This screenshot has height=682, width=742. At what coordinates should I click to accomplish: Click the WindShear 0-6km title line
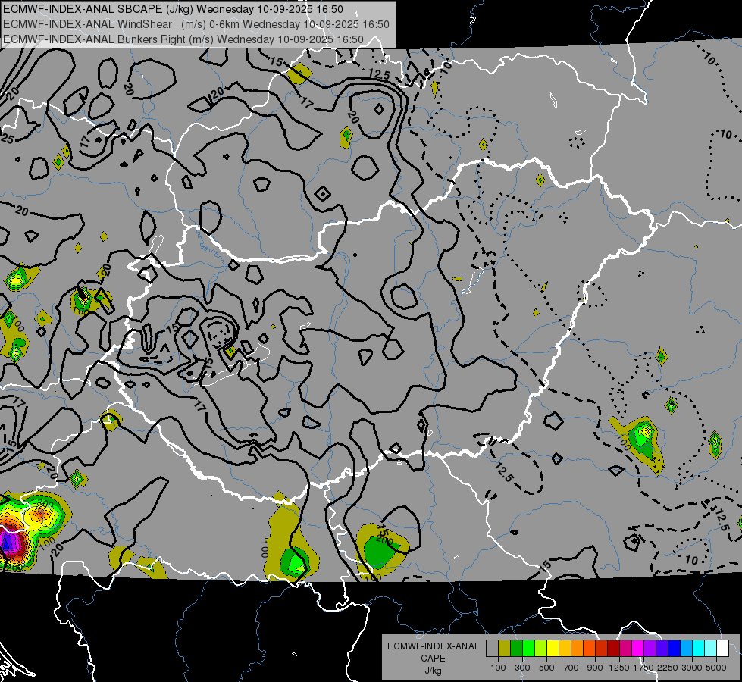coord(196,24)
